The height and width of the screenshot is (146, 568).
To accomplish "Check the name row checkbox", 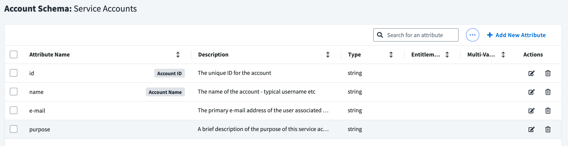I will point(14,92).
